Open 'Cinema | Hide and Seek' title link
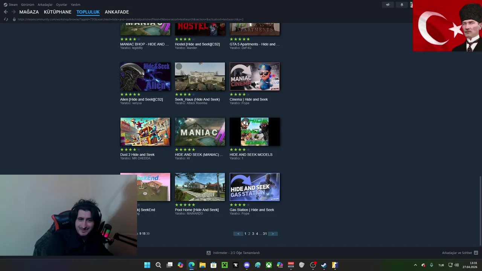 pyautogui.click(x=249, y=99)
